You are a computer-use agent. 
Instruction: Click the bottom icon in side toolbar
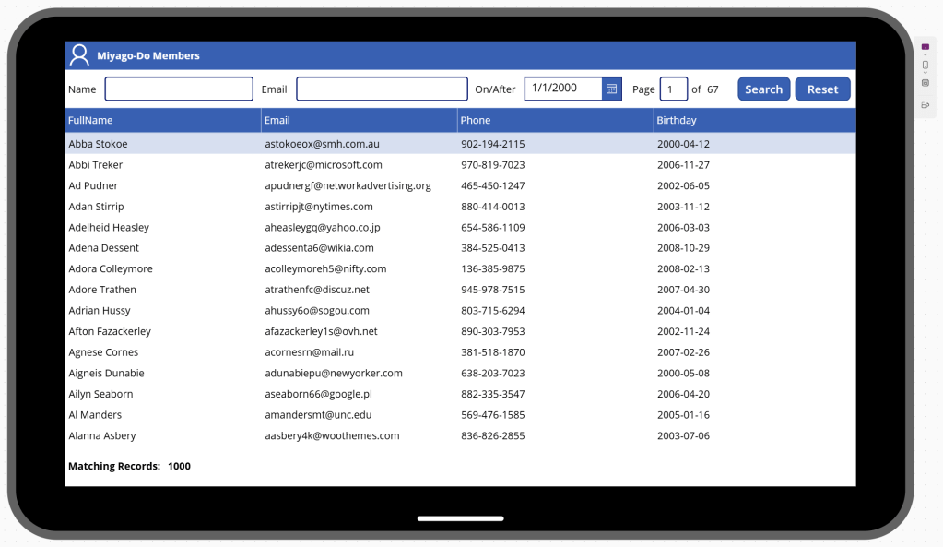tap(925, 105)
